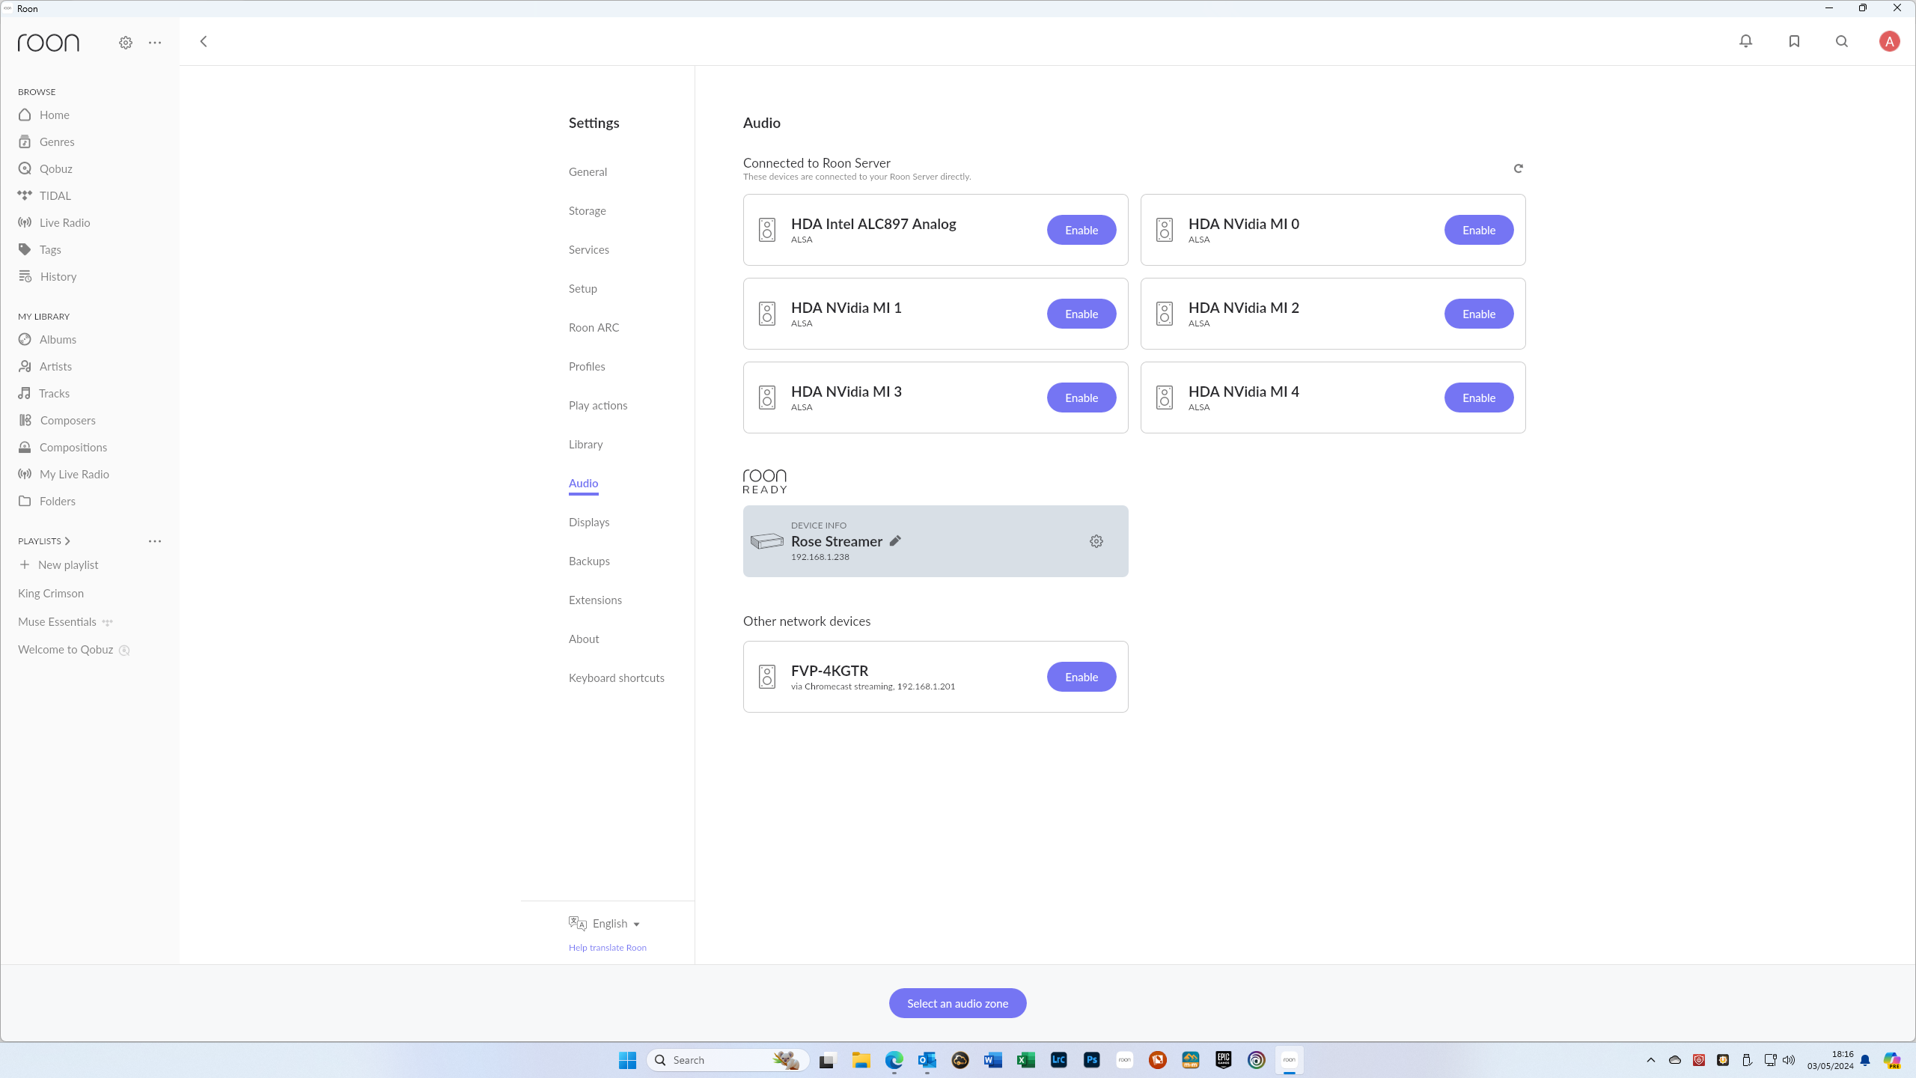
Task: Click the Windows taskbar Search field
Action: click(x=727, y=1060)
